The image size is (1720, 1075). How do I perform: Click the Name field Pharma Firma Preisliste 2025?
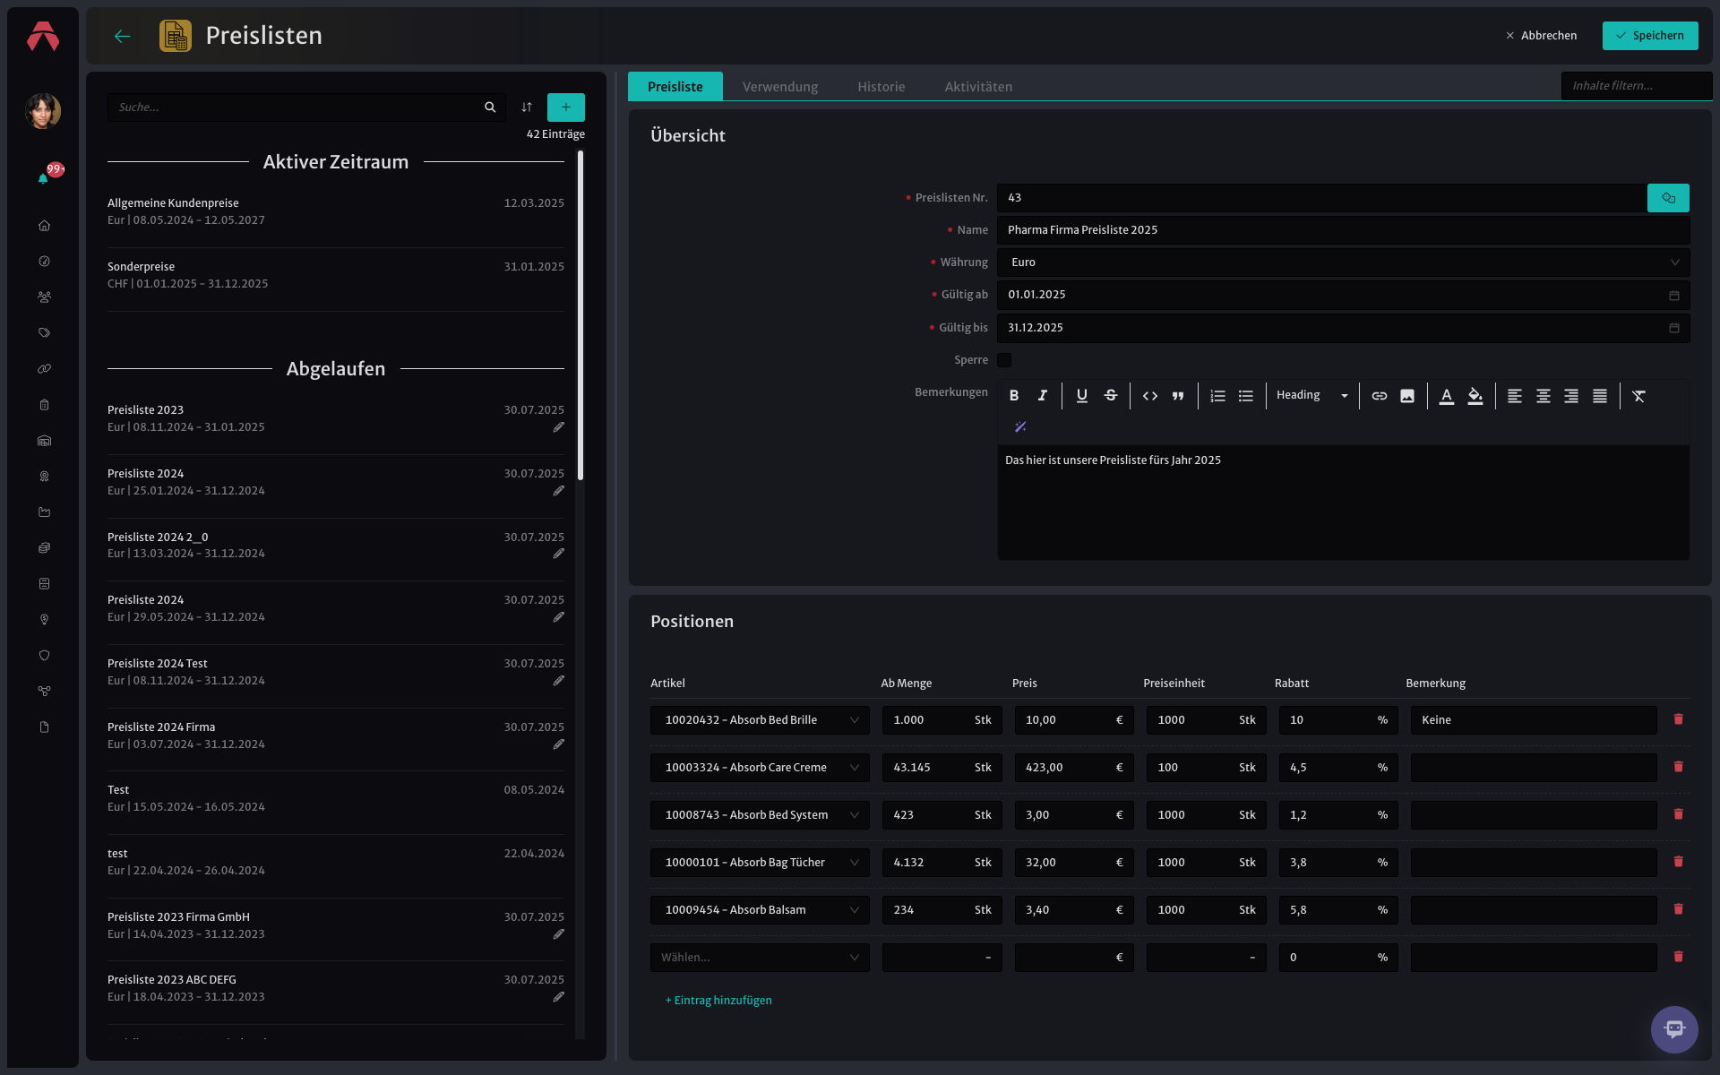[1344, 230]
